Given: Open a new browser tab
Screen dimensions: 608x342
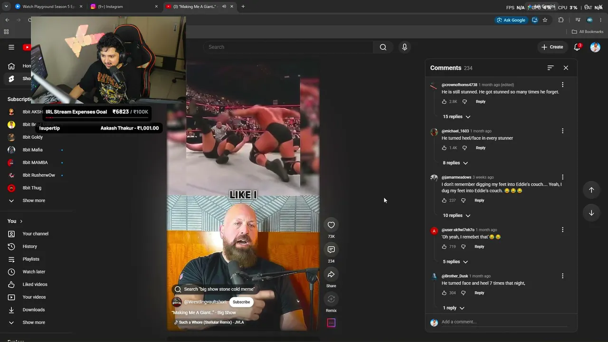Looking at the screenshot, I should (x=243, y=7).
